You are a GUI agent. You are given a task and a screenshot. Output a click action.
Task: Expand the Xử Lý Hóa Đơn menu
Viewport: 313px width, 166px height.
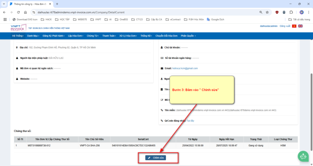128,36
